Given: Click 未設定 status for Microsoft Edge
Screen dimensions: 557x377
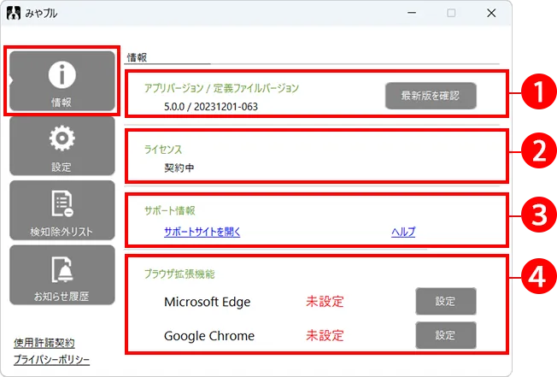Looking at the screenshot, I should coord(325,302).
